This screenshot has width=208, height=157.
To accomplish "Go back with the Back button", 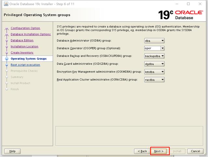I will click(142, 151).
